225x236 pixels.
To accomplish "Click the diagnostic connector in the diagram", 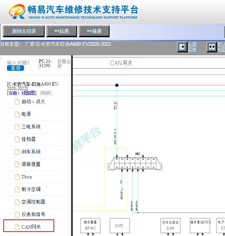I will pos(135,164).
